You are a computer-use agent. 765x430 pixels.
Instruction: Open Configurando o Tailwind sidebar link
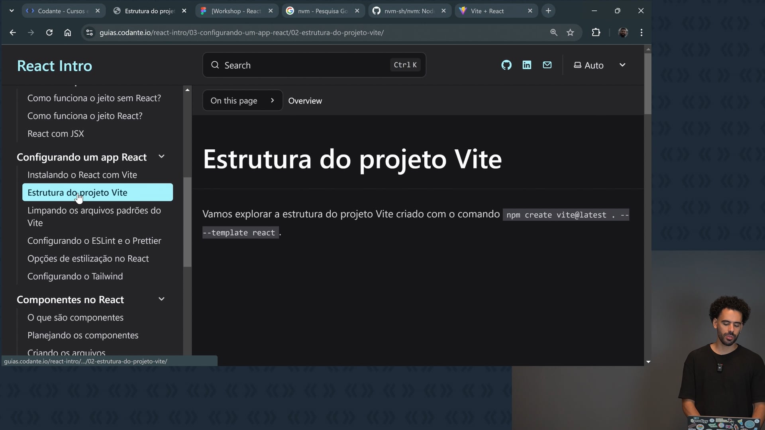click(x=75, y=276)
